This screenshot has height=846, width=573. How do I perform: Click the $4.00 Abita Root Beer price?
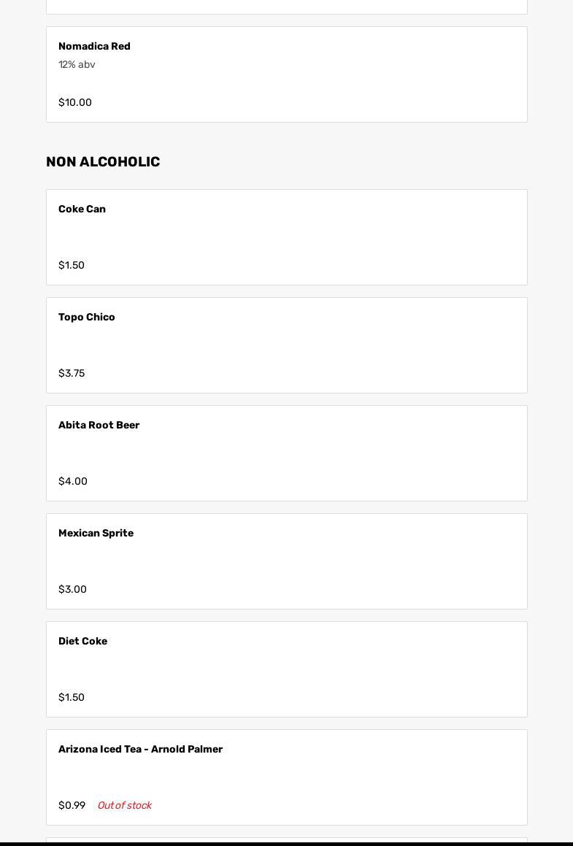pos(73,482)
